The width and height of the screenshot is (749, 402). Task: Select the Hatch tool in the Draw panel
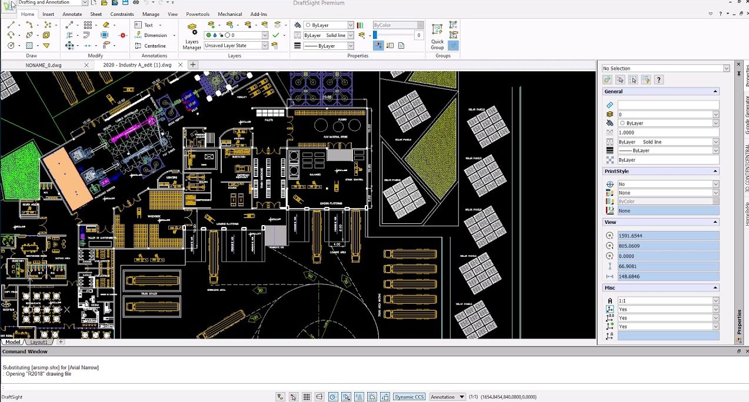click(29, 46)
